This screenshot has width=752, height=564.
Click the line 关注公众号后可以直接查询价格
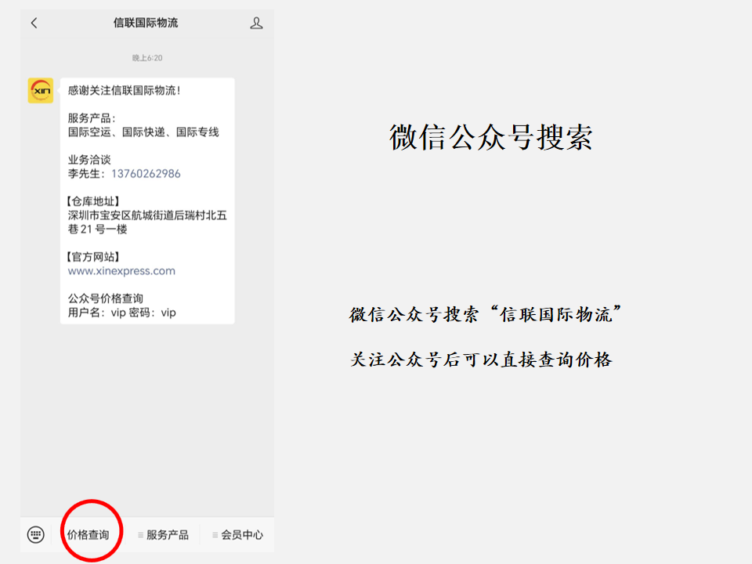pos(481,360)
